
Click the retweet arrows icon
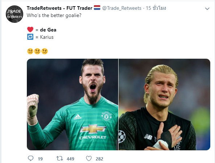[60, 159]
